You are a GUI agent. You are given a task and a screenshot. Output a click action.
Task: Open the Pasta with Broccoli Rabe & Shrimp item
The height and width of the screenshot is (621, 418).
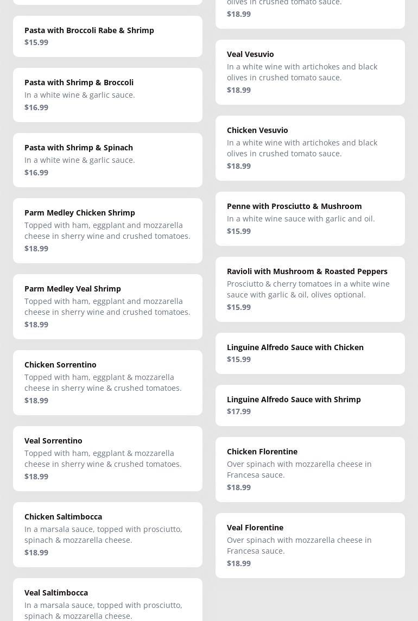click(x=107, y=36)
